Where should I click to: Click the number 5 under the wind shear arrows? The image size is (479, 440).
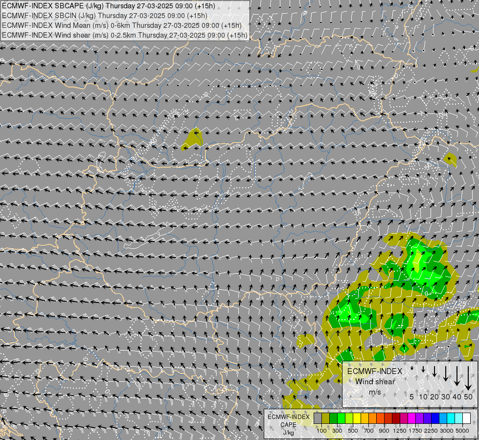pos(412,396)
